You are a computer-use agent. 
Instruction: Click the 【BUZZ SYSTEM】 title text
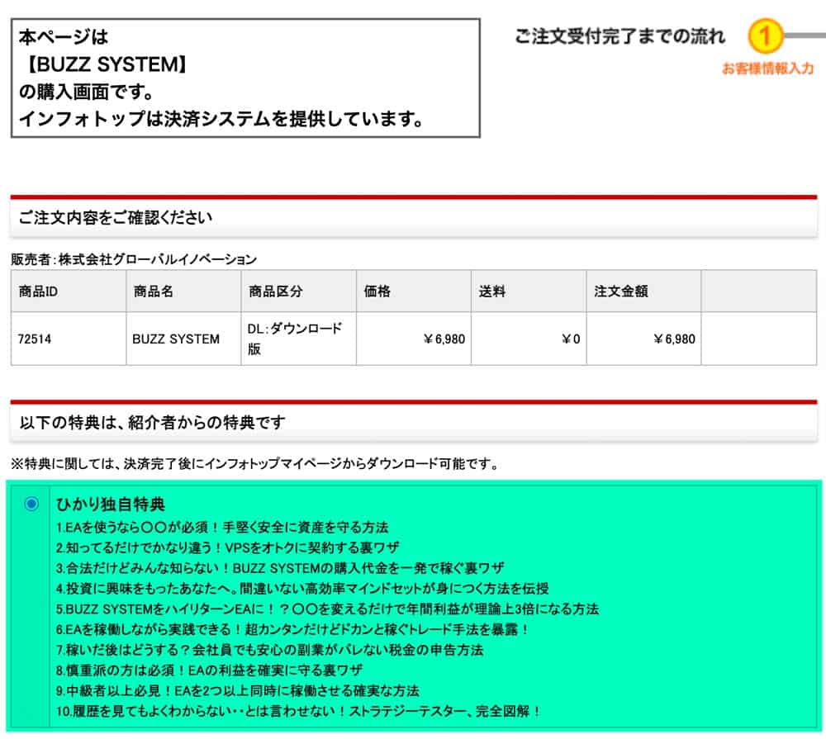(107, 64)
